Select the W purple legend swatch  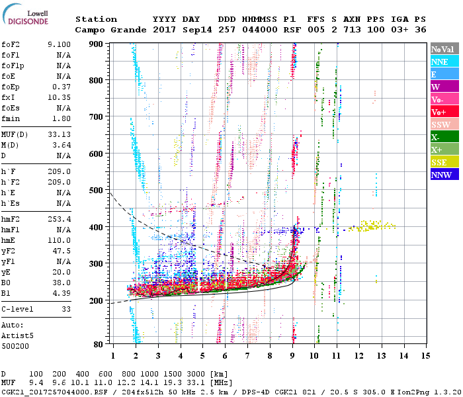(x=444, y=87)
